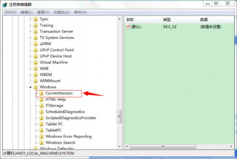Open the 收藏夹(A) menu
The height and width of the screenshot is (159, 237).
click(61, 12)
